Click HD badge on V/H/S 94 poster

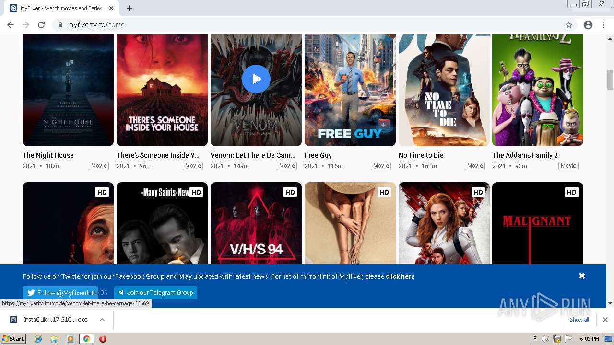[290, 192]
